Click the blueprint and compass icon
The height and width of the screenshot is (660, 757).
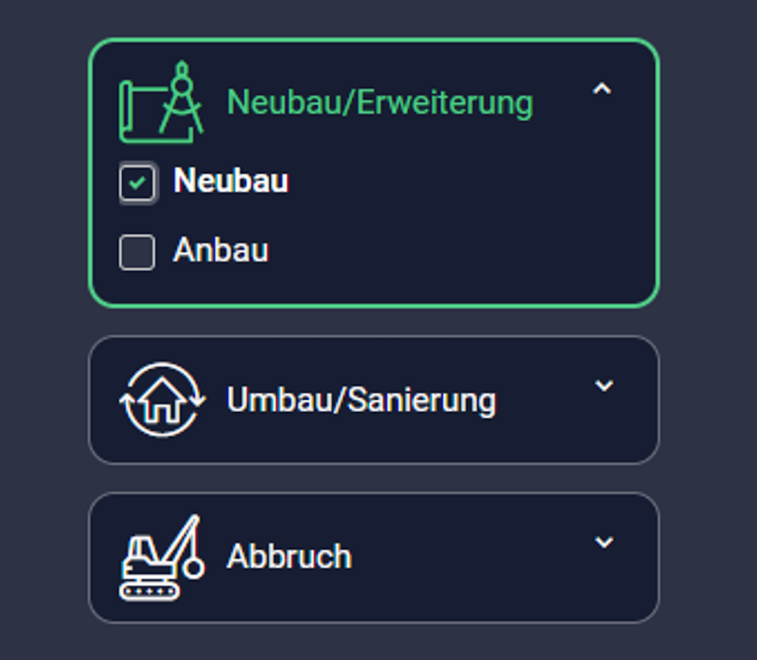tap(161, 102)
